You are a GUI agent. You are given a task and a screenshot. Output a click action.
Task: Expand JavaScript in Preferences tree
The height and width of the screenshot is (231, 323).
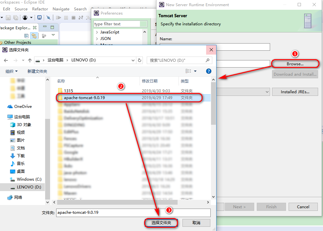tap(97, 32)
